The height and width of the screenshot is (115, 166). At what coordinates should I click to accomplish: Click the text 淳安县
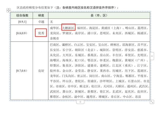coord(129,50)
